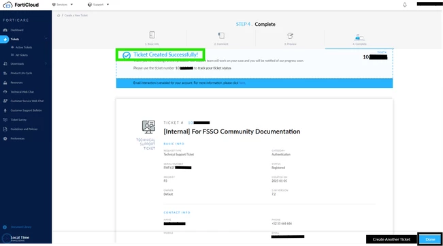The width and height of the screenshot is (443, 246).
Task: Click the Technical Support Ticket monitor icon
Action: [148, 127]
